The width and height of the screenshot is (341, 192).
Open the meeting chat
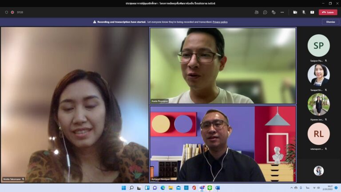click(x=265, y=12)
